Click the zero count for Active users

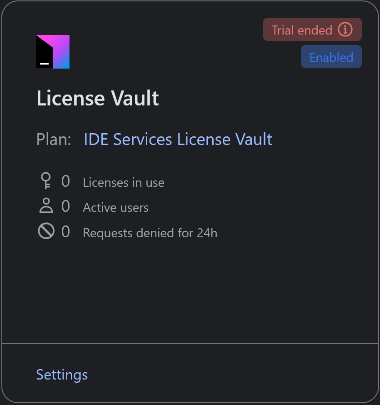pos(66,206)
